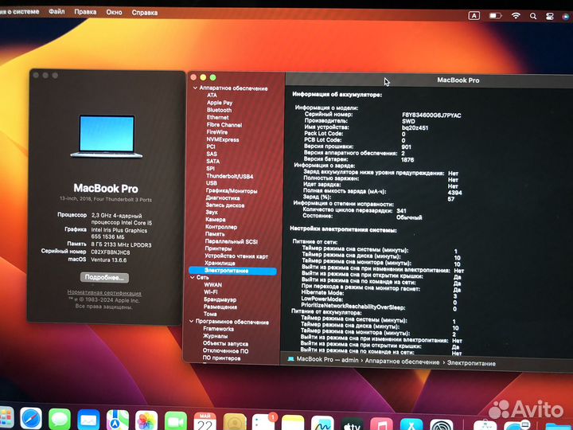Viewport: 573px width, 430px height.
Task: Collapse the Программное обеспечение section
Action: point(192,322)
